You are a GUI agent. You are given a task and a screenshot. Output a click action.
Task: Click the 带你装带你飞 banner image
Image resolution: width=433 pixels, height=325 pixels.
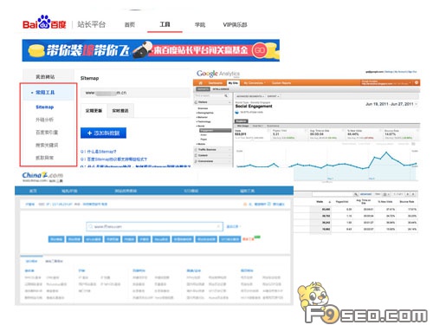[x=151, y=50]
